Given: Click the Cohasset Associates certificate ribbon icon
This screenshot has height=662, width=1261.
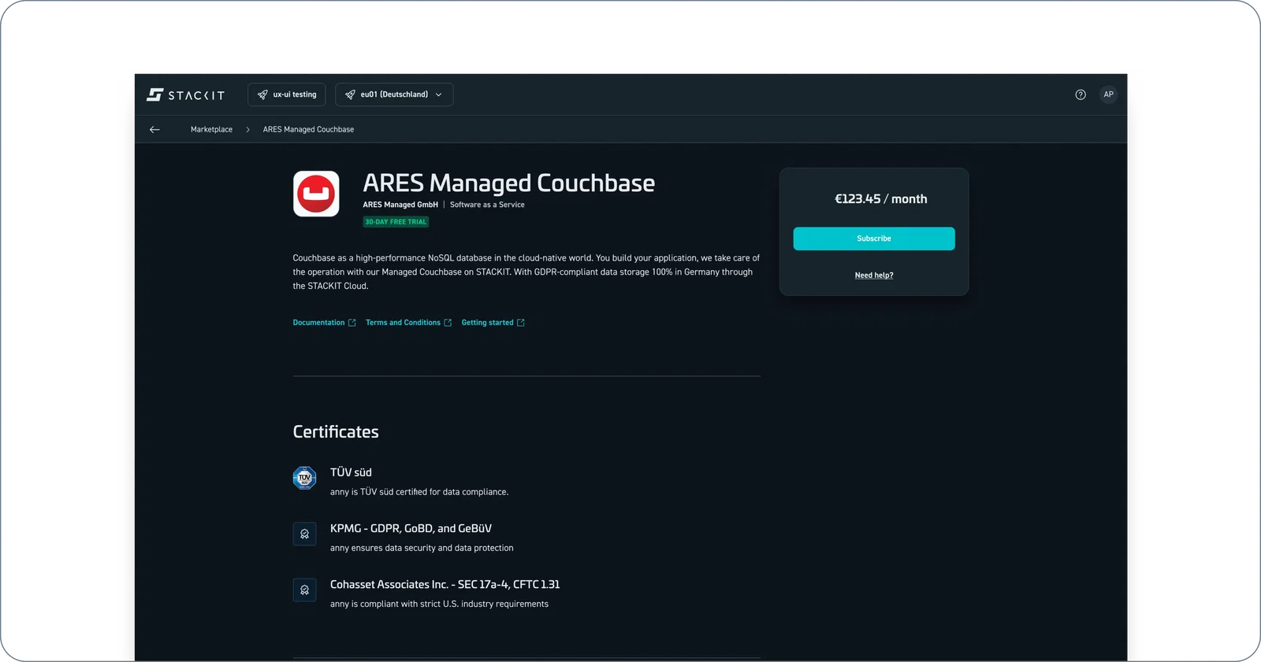Looking at the screenshot, I should [x=304, y=590].
